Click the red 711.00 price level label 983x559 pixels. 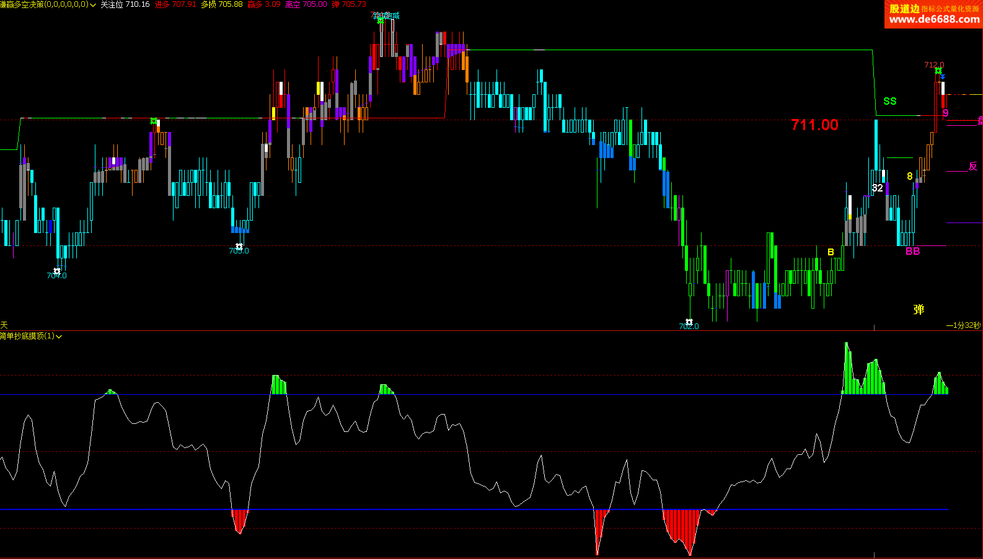click(x=814, y=125)
